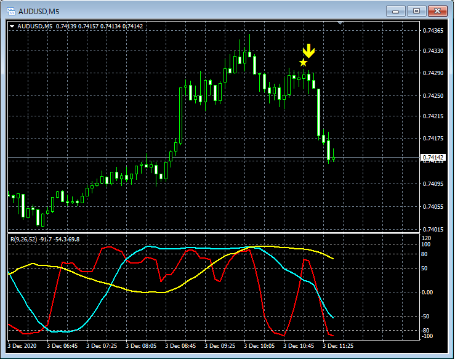
Task: Click the -80 level on indicator scale
Action: pos(425,331)
